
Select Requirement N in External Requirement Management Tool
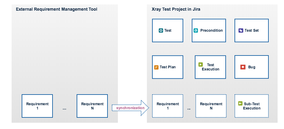92,106
